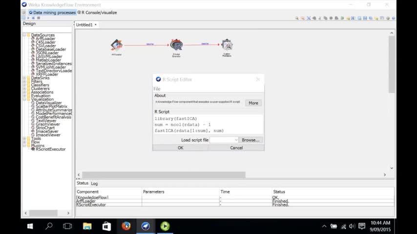Select RScriptExecutor under Plugins

[x=50, y=149]
